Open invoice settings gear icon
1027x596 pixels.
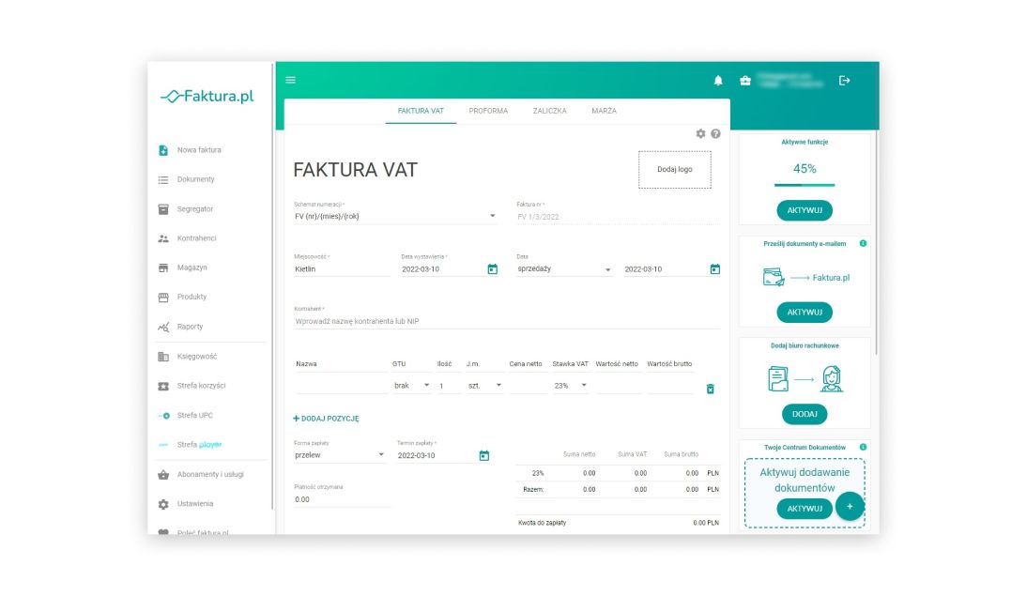coord(701,133)
